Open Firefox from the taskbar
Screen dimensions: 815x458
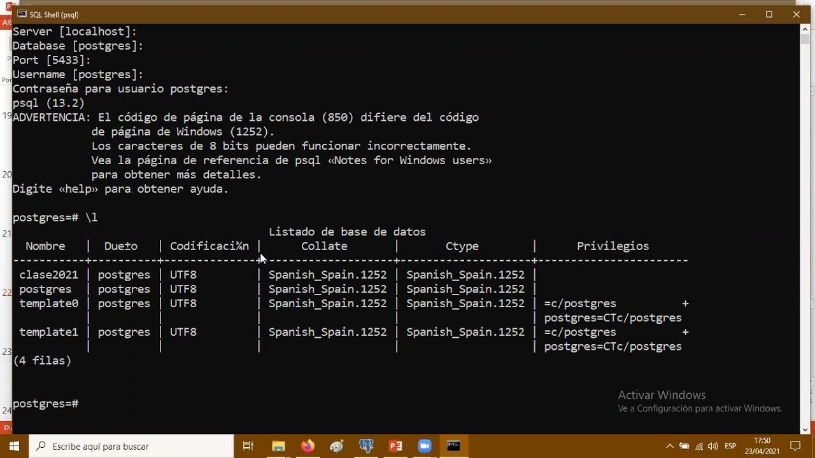(308, 447)
